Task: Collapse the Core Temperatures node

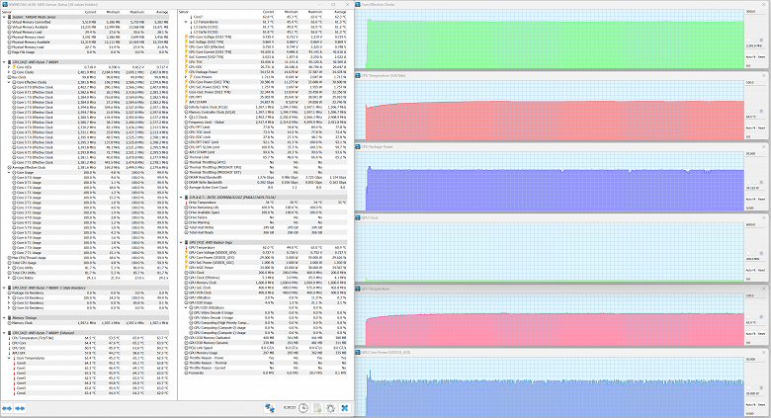Action: (9, 358)
